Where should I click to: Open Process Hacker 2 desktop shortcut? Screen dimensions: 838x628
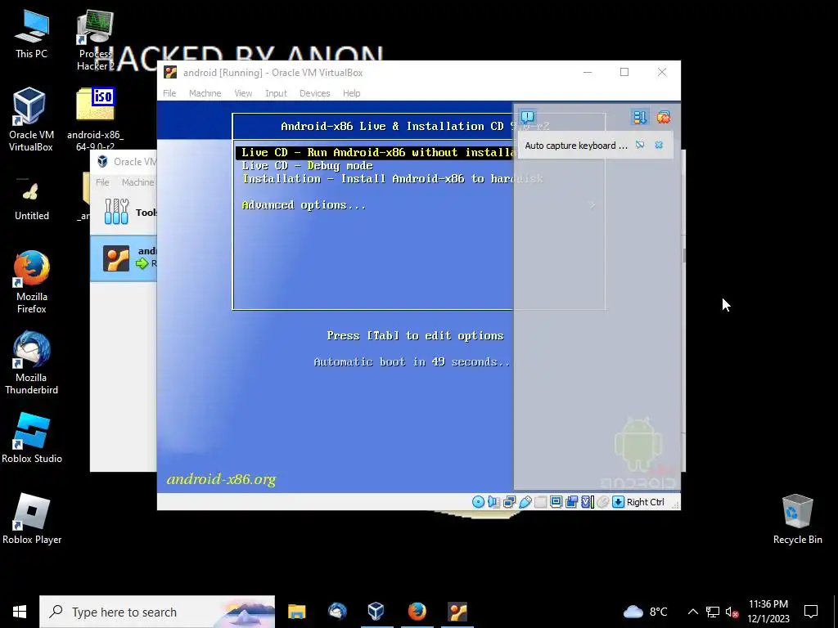[95, 41]
